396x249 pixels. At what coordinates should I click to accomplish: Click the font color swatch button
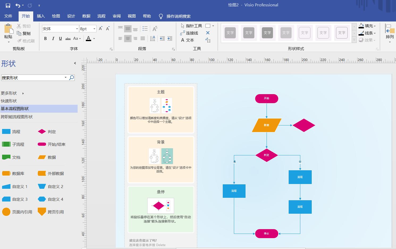pyautogui.click(x=89, y=39)
